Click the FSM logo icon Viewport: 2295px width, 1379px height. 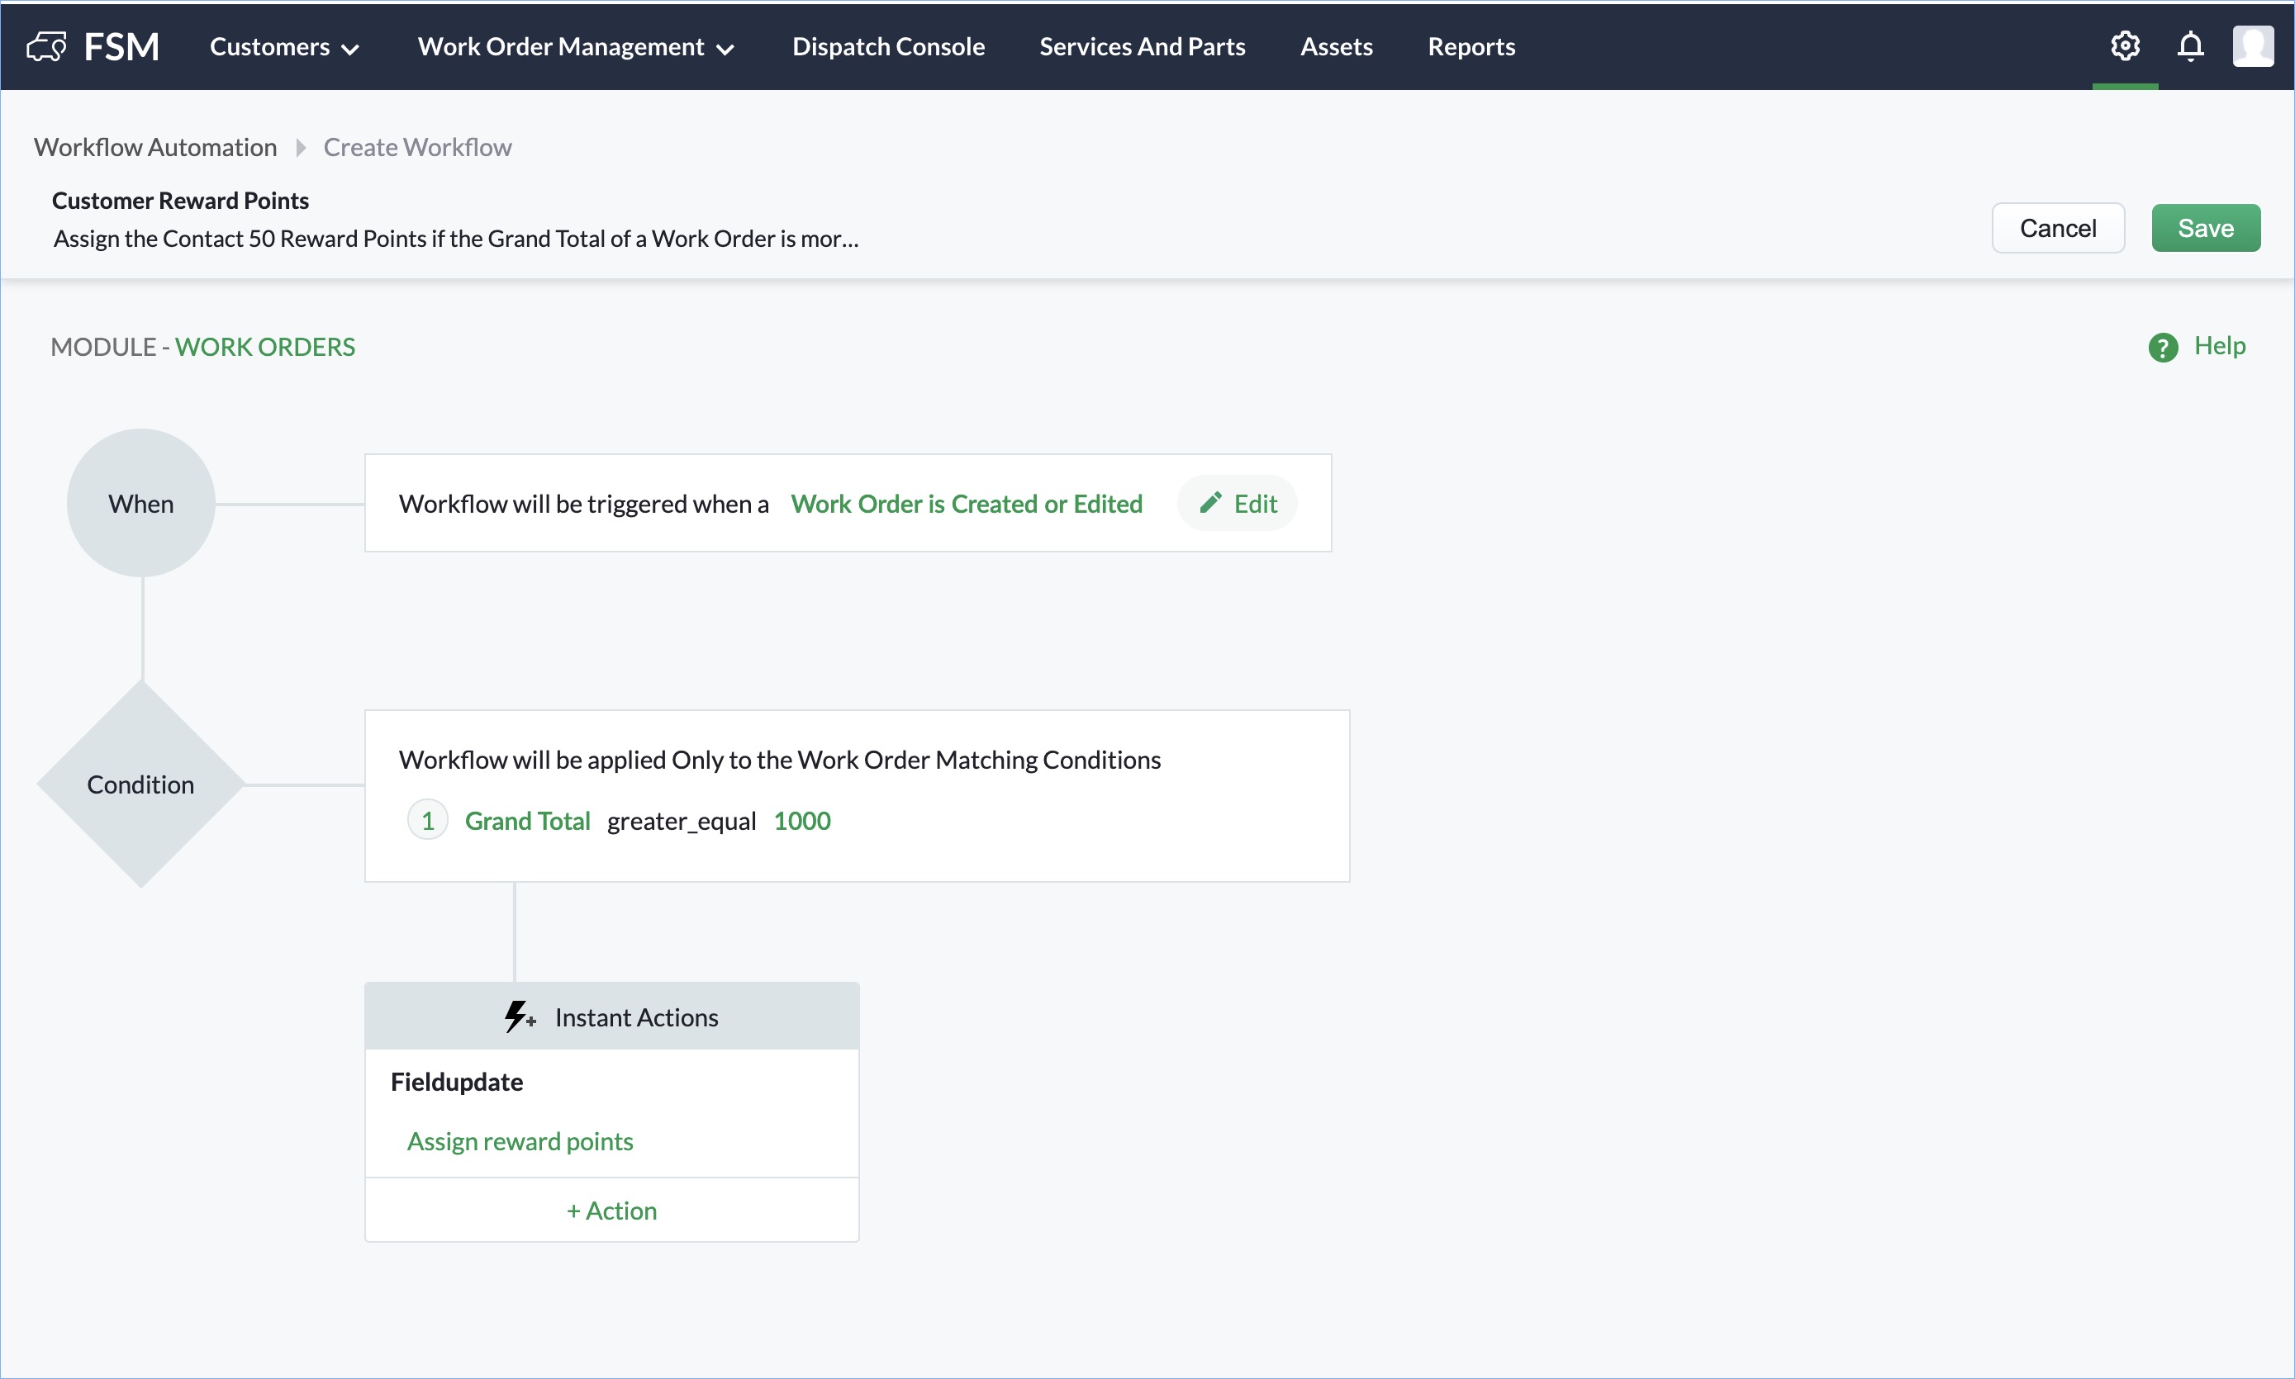(x=45, y=46)
